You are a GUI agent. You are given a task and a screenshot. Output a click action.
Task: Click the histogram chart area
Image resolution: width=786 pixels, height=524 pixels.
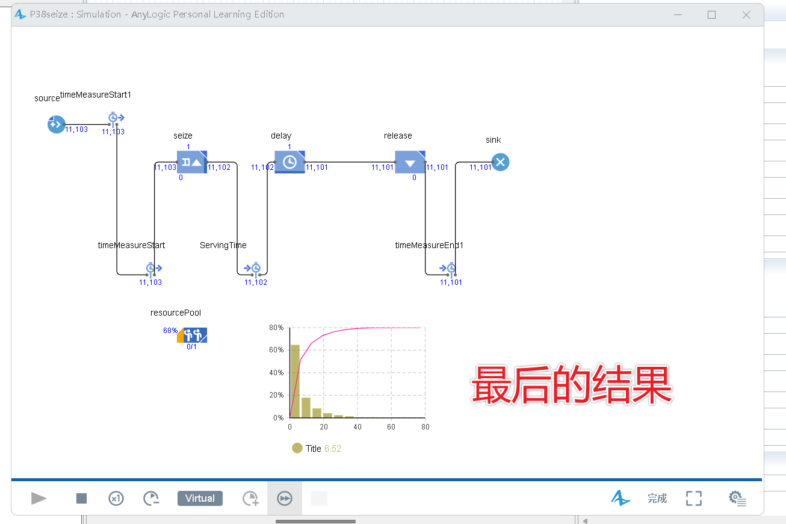pyautogui.click(x=357, y=372)
